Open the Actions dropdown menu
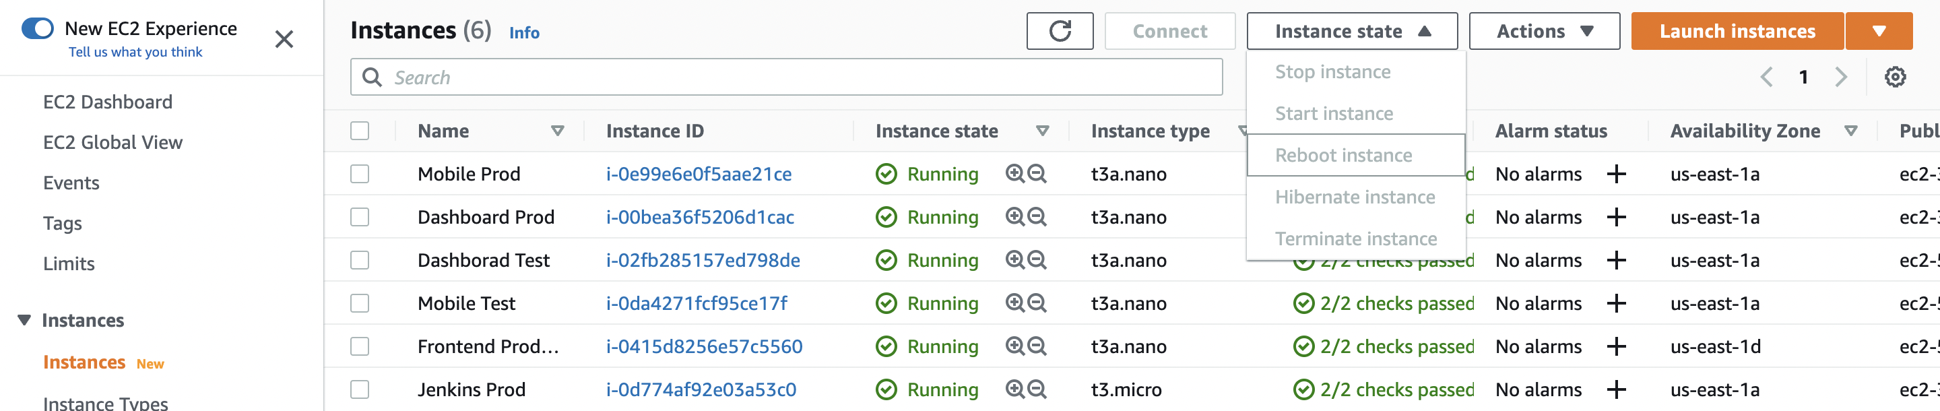The image size is (1940, 411). (1544, 31)
